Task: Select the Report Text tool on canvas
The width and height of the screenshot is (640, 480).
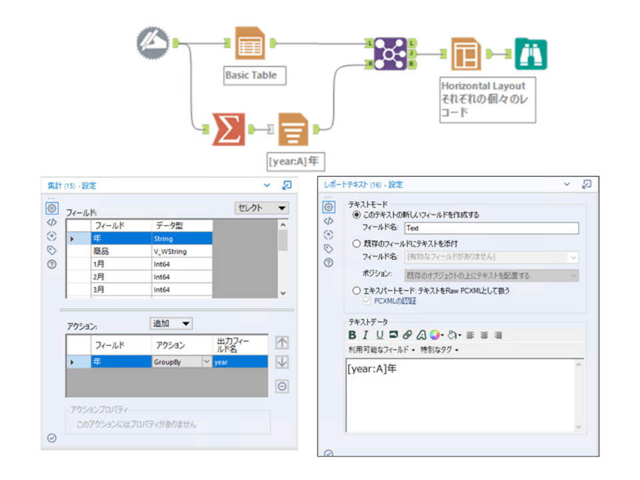Action: (293, 129)
